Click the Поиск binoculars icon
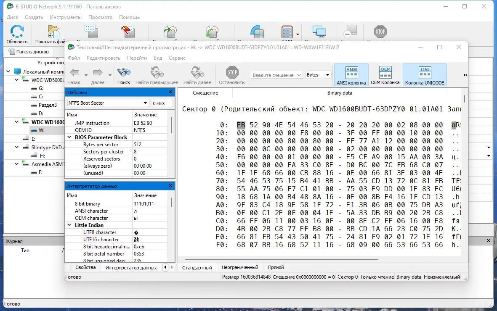 [124, 73]
